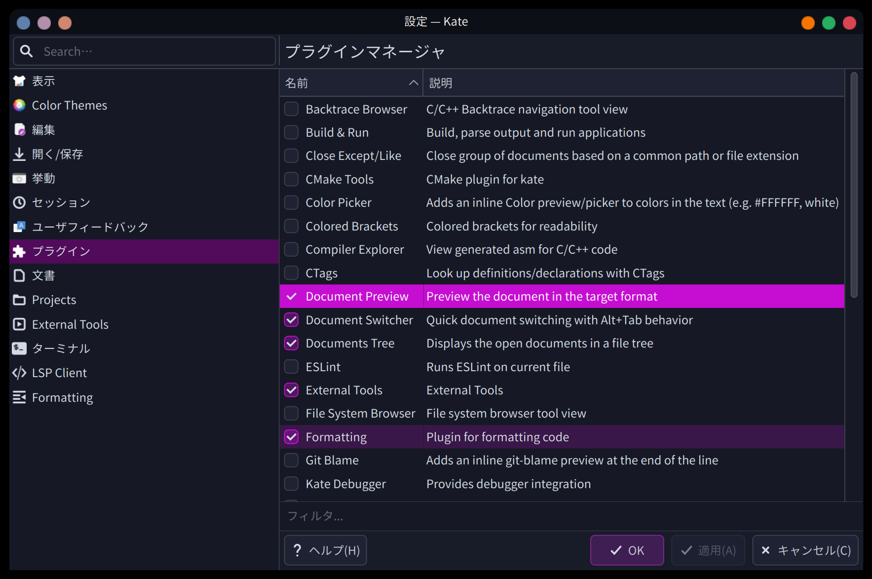Uncheck the External Tools plugin checkbox

point(292,390)
